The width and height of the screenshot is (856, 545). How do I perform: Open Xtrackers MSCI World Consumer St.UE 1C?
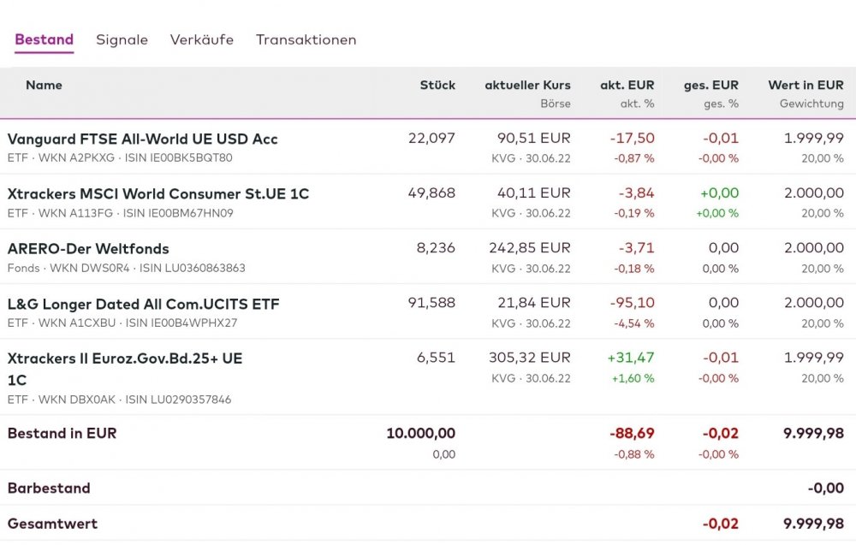tap(158, 193)
